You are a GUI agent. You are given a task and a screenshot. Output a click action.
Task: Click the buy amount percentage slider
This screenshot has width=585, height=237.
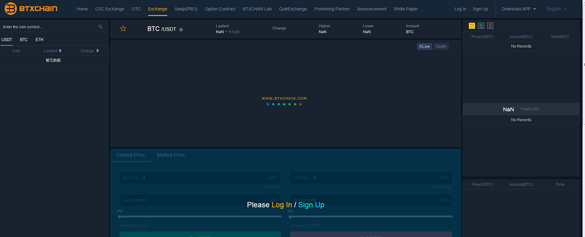pos(199,216)
